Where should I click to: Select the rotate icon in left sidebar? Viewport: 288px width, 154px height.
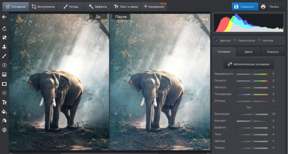(x=4, y=28)
